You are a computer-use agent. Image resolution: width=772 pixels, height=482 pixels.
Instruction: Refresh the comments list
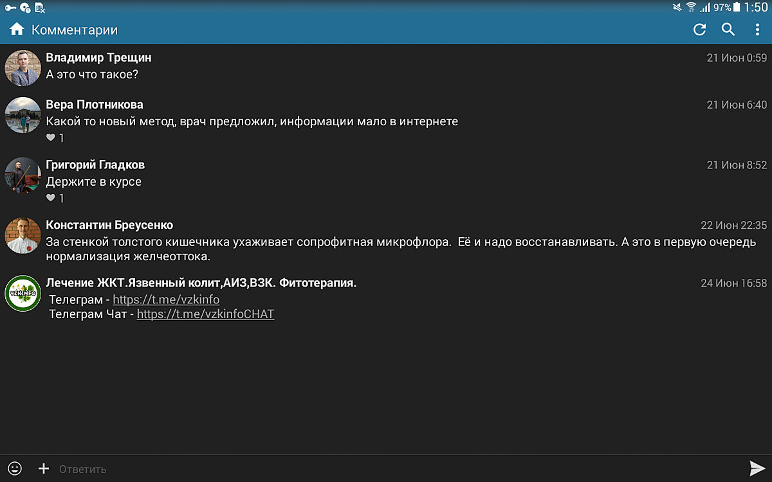(x=699, y=30)
